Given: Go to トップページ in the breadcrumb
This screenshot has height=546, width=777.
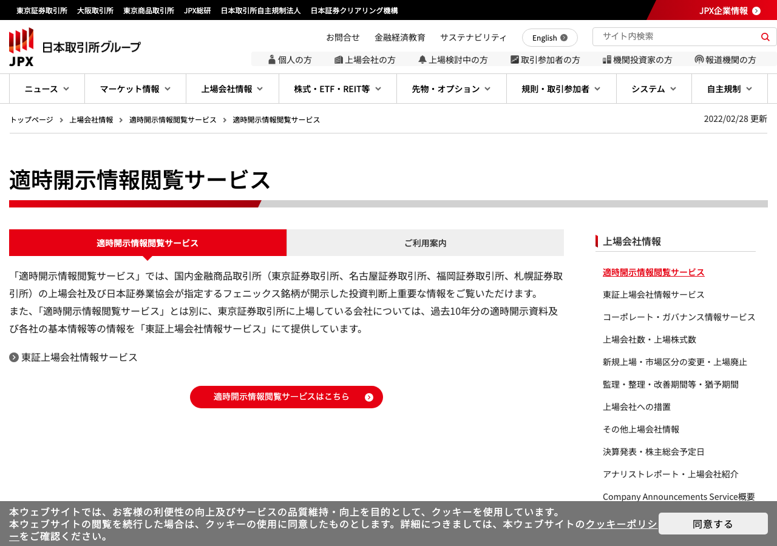Looking at the screenshot, I should coord(32,120).
